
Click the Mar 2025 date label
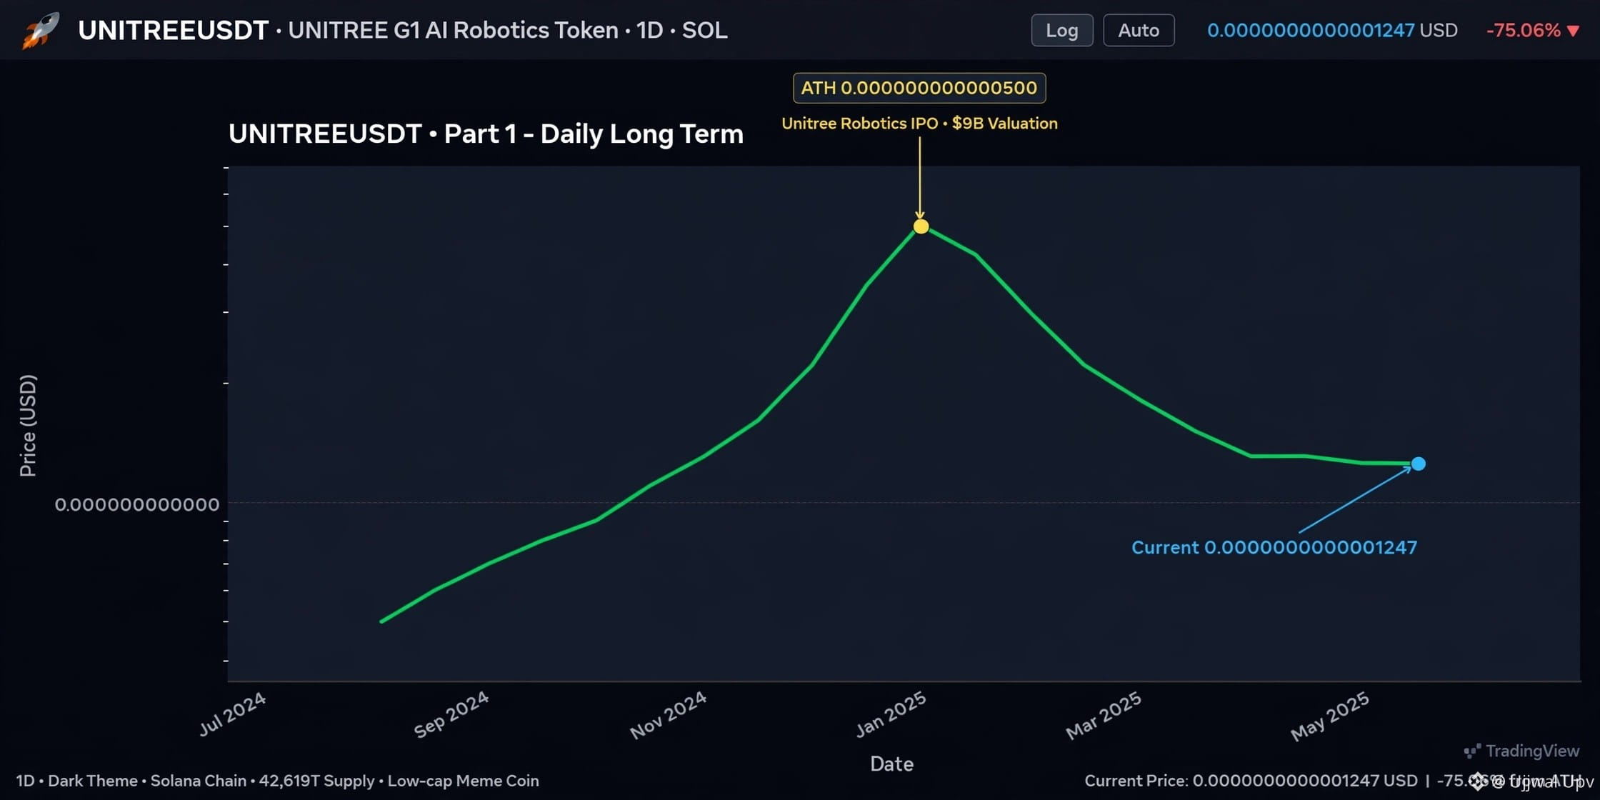pyautogui.click(x=1104, y=715)
